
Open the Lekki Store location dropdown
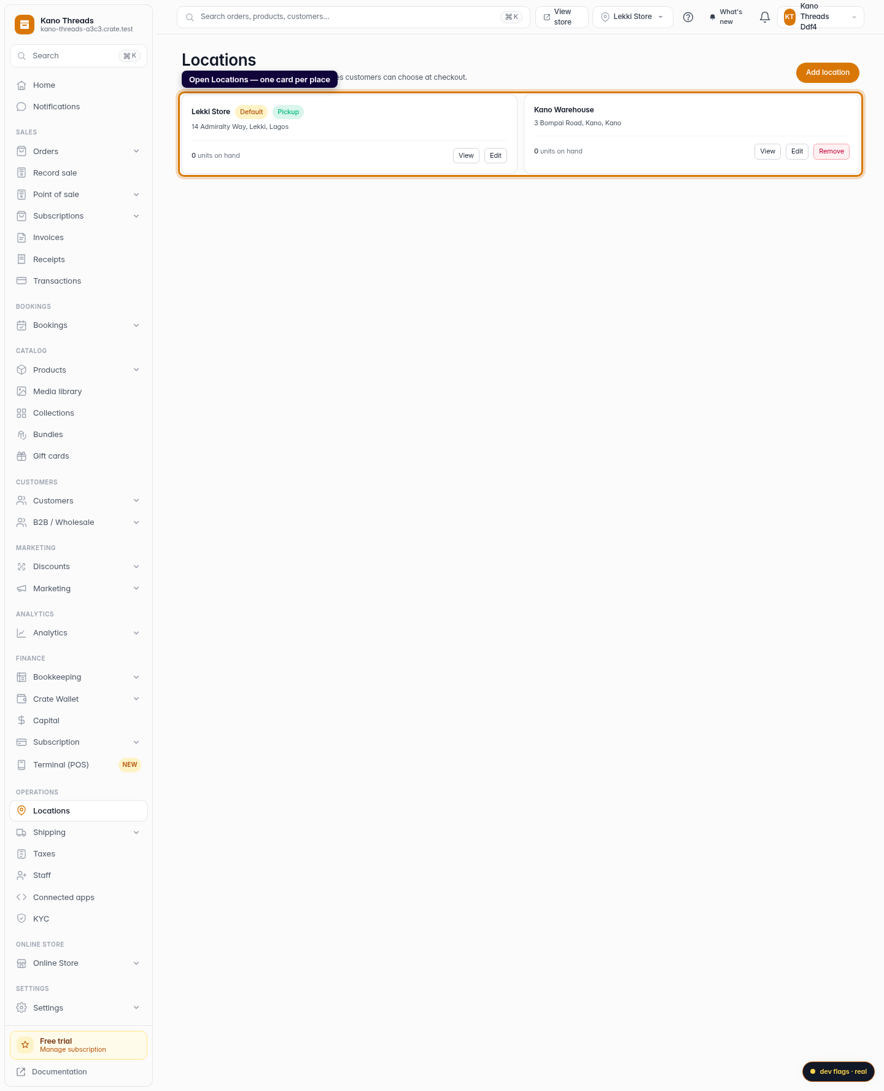[633, 17]
